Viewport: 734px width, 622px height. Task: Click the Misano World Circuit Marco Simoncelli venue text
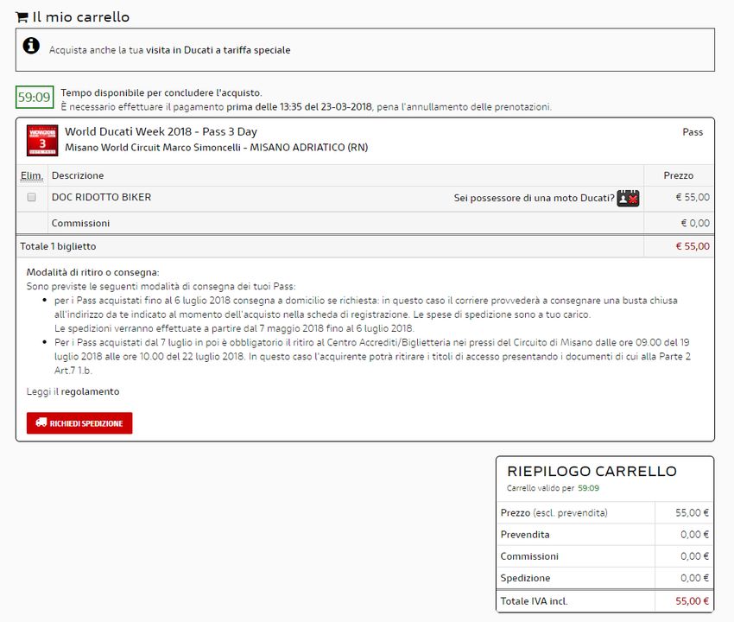[216, 148]
